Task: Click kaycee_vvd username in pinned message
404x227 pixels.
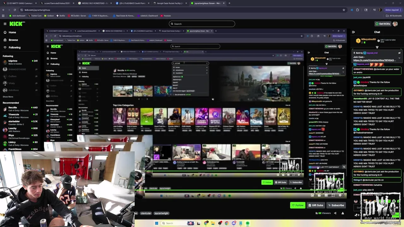Action: (x=372, y=53)
